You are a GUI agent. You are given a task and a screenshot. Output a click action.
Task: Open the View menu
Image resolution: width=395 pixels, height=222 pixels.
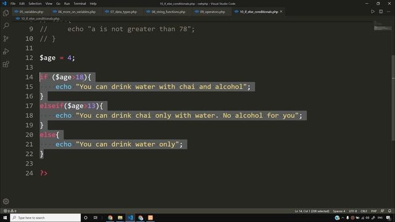point(49,4)
